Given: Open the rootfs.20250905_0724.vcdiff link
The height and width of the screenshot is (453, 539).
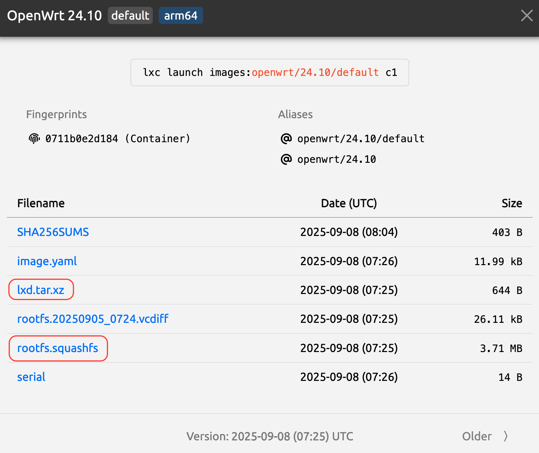Looking at the screenshot, I should tap(93, 319).
